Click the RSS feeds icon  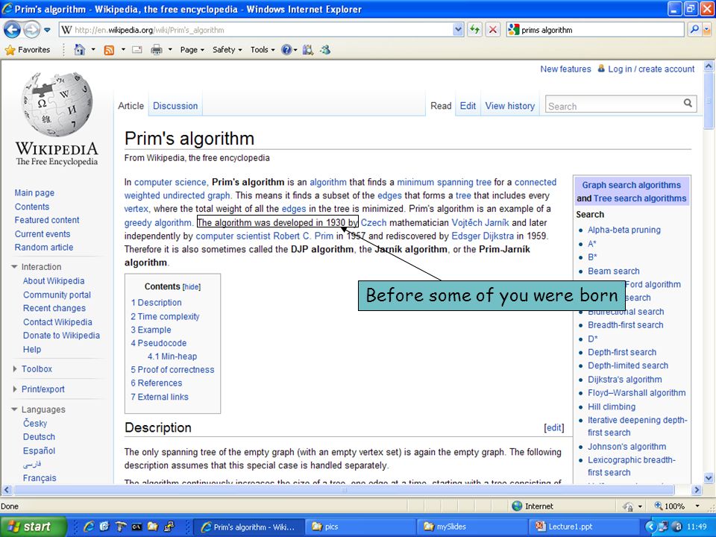(109, 50)
